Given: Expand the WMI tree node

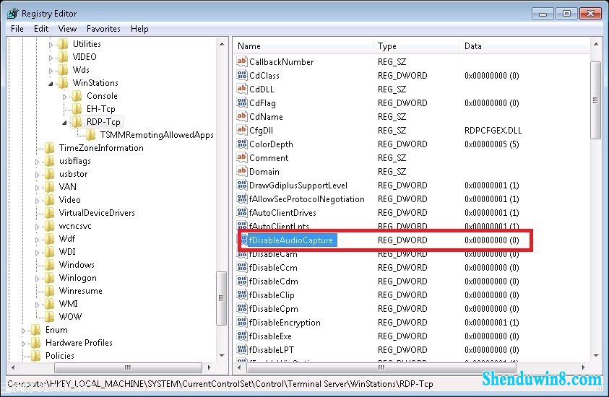Looking at the screenshot, I should click(x=38, y=305).
